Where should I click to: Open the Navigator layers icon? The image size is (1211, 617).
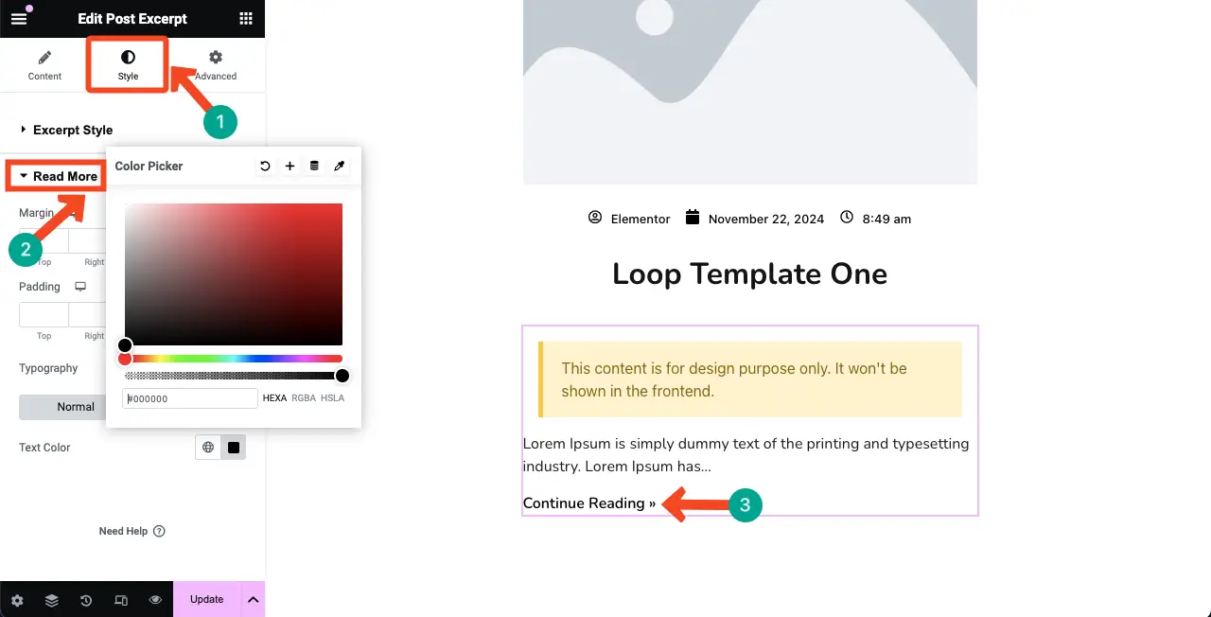(x=52, y=600)
